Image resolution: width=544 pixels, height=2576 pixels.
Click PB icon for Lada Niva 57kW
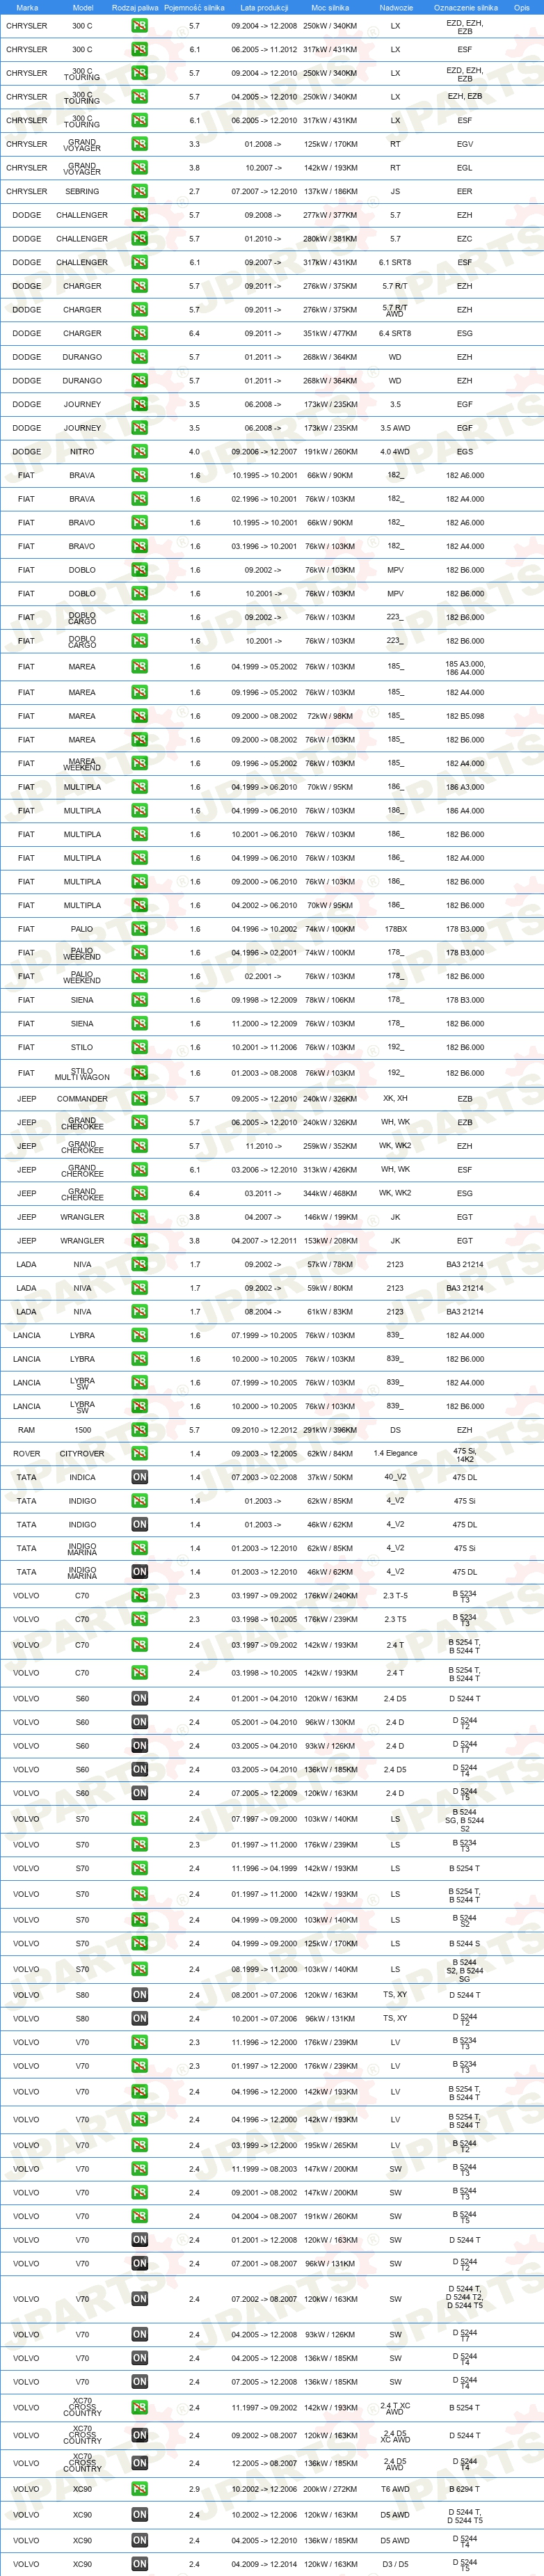(139, 1264)
